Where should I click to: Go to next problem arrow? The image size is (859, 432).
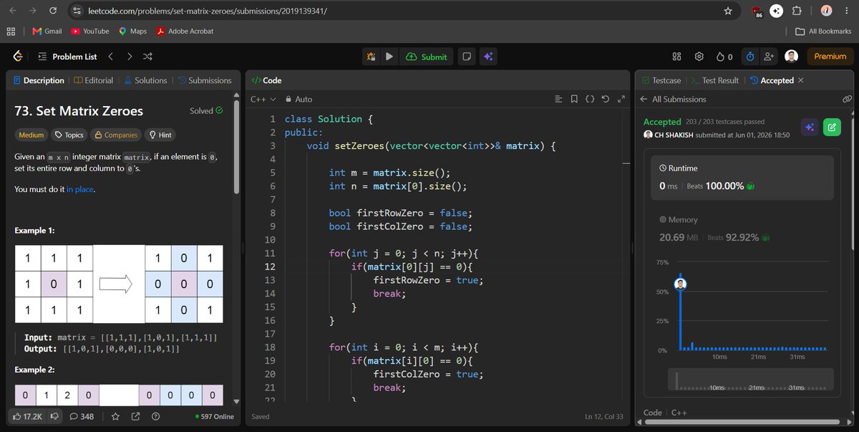pyautogui.click(x=129, y=57)
